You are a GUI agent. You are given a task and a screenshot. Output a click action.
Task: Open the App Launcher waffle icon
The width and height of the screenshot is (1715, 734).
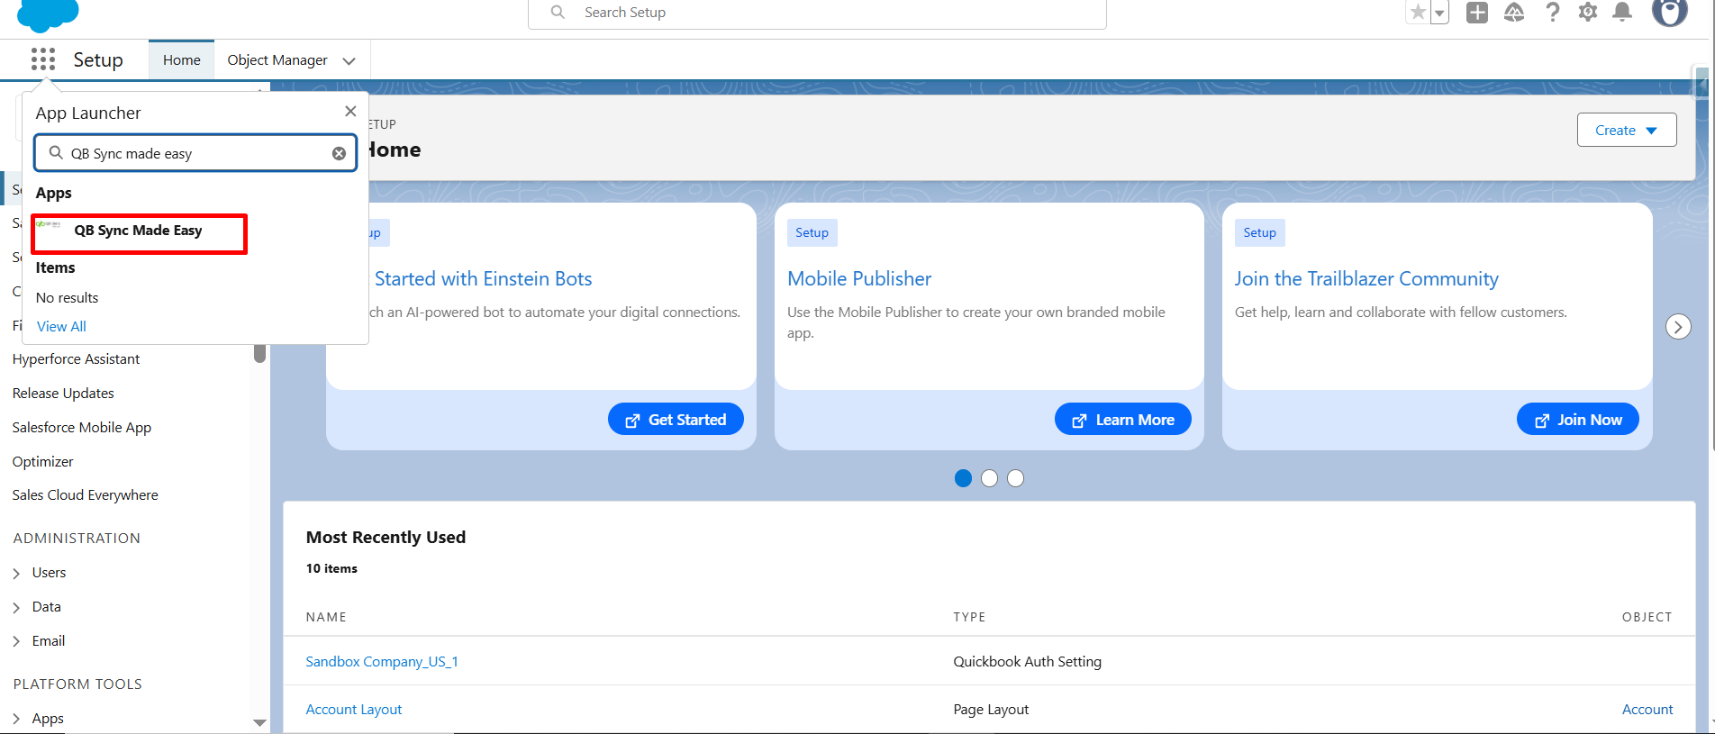pos(43,59)
